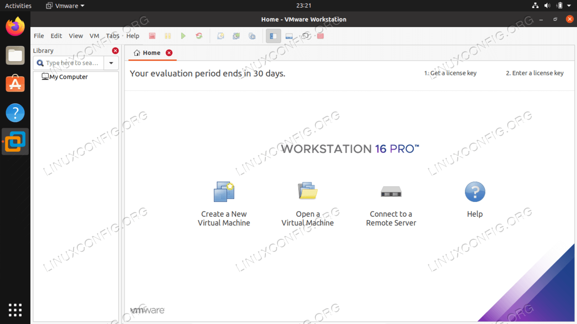The height and width of the screenshot is (324, 577).
Task: Close the Home tab
Action: click(x=169, y=53)
